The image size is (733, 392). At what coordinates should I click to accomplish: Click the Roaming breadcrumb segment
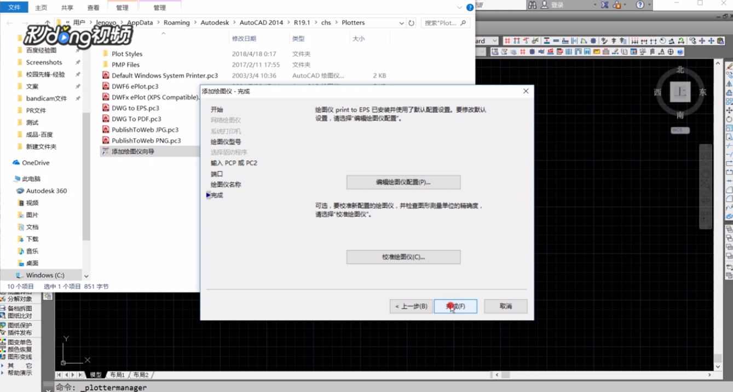[x=176, y=22]
